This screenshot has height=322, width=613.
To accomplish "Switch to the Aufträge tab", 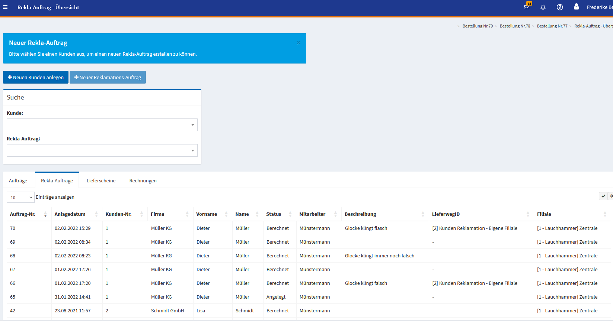I will tap(18, 181).
